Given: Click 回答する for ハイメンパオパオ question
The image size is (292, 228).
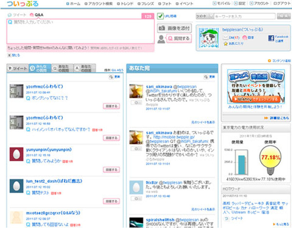Looking at the screenshot, I should pyautogui.click(x=111, y=138).
